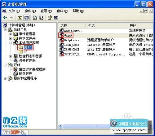Image resolution: width=155 pixels, height=136 pixels.
Task: Open the 文件(F) menu
Action: point(14,11)
